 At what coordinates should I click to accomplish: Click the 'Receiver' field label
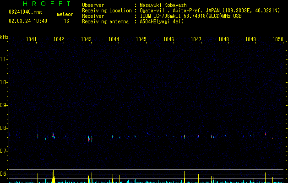coord(93,16)
